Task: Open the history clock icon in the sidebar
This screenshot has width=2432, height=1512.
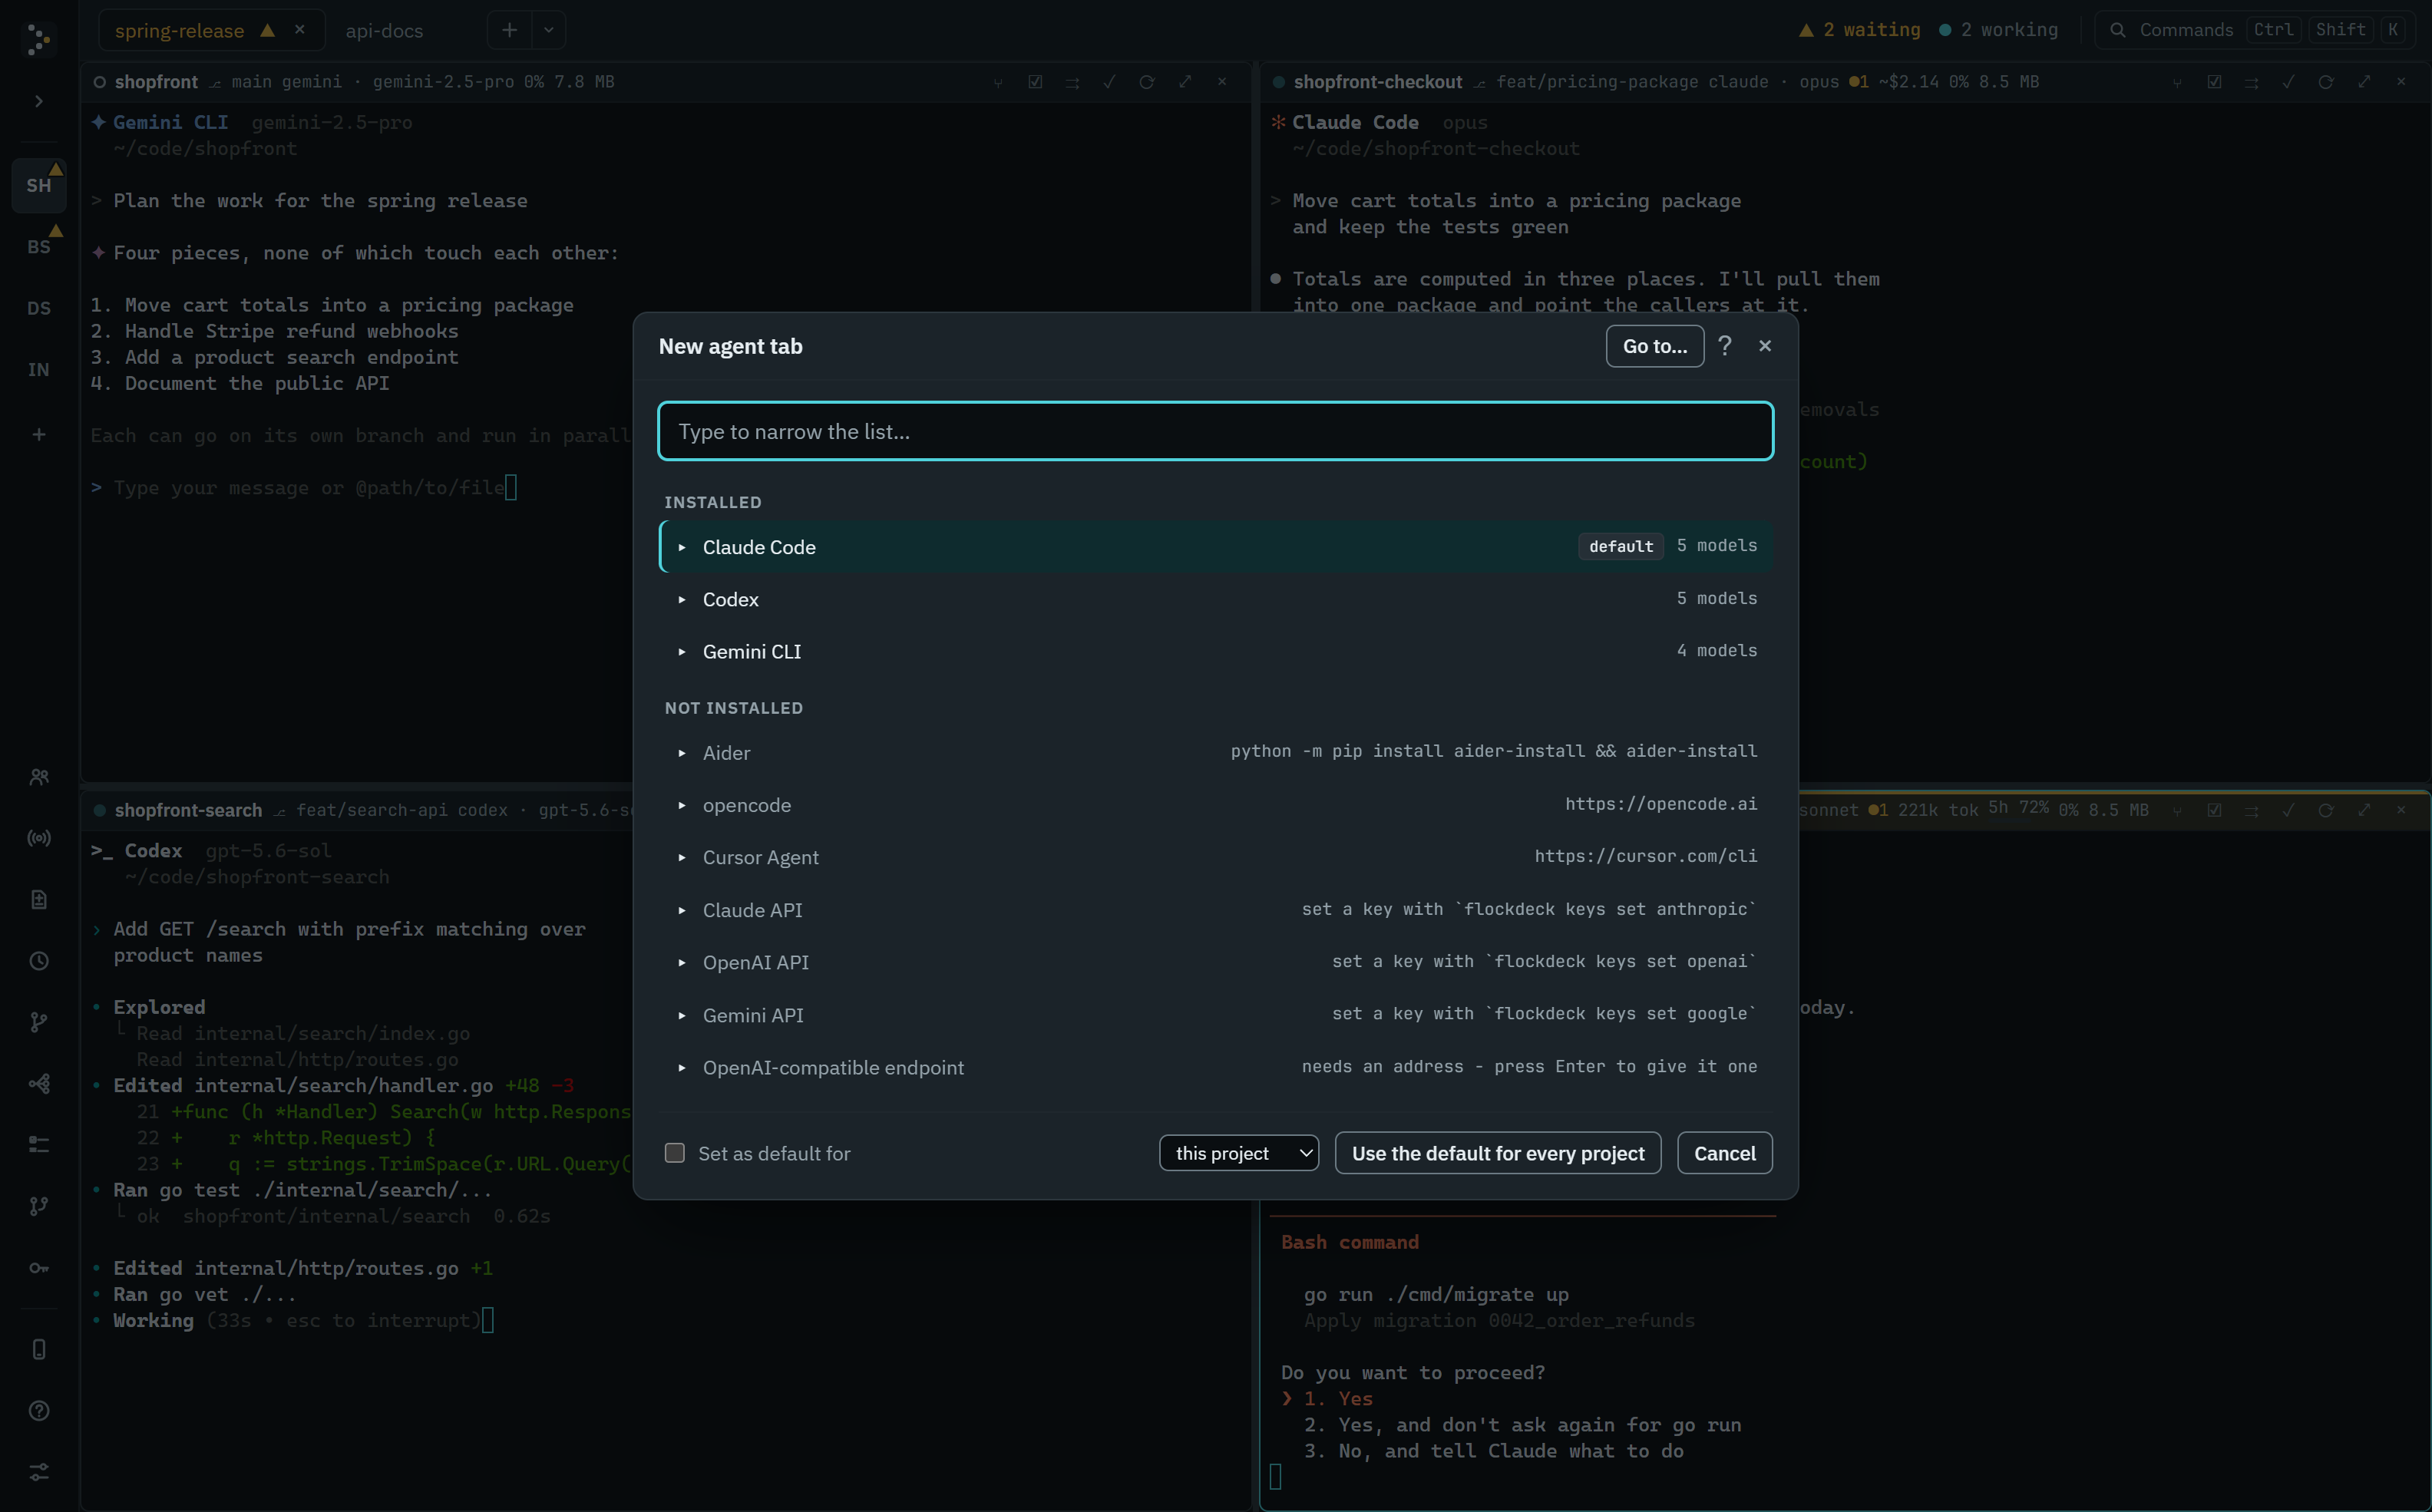Action: (x=39, y=961)
